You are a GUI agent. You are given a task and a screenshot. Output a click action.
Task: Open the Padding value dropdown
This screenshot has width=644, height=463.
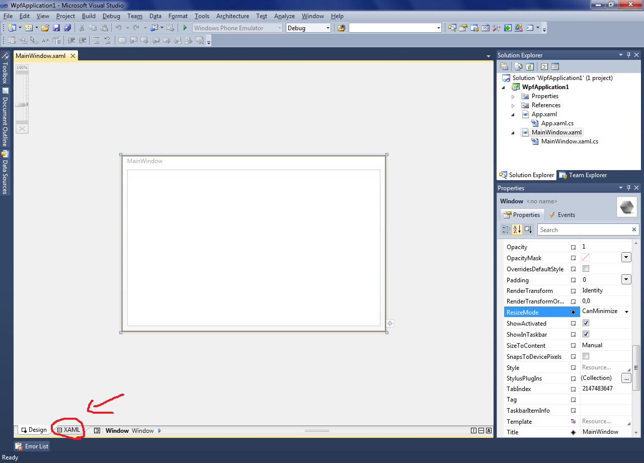tap(626, 279)
